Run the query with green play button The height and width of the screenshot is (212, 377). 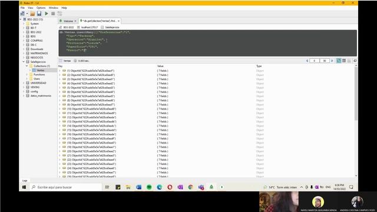47,14
